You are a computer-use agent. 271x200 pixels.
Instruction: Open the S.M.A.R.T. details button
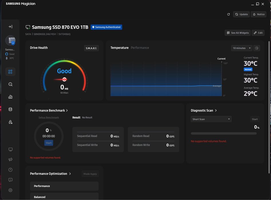(x=91, y=48)
